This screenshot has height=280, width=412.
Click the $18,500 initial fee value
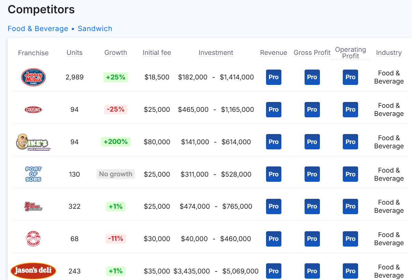tap(157, 77)
